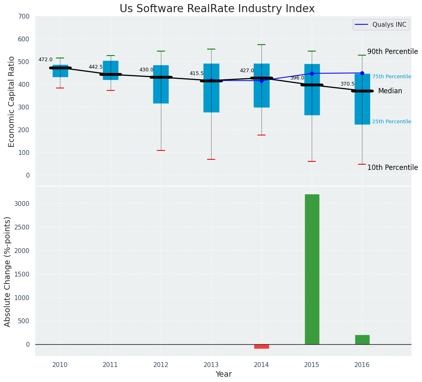This screenshot has width=422, height=382.
Task: Click the Qualys INC legend entry
Action: pyautogui.click(x=381, y=24)
